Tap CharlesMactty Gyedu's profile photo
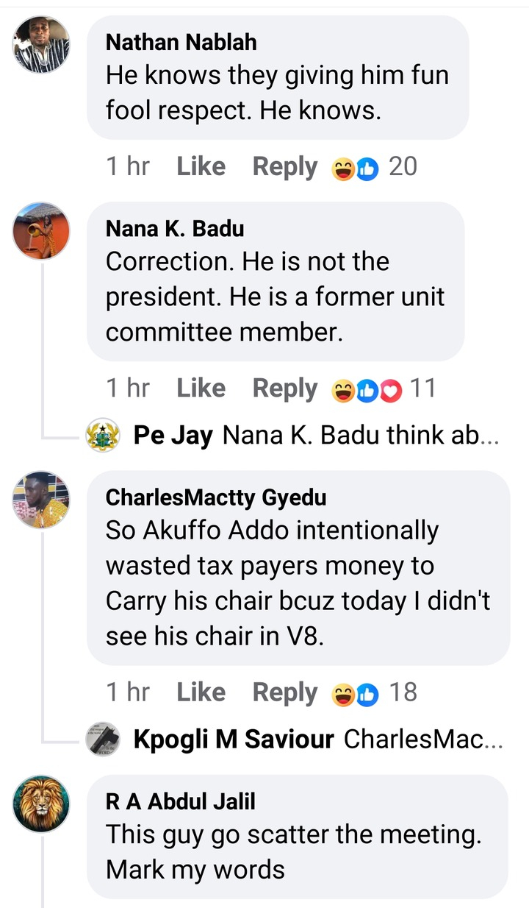529x908 pixels. tap(41, 500)
